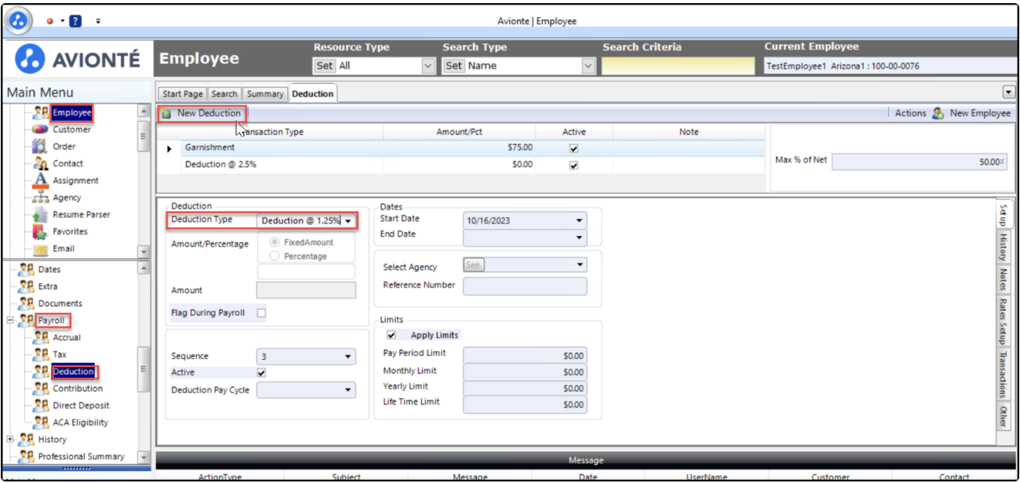Screen dimensions: 1020x483
Task: Toggle the Active checkbox under Sequence
Action: [x=262, y=372]
